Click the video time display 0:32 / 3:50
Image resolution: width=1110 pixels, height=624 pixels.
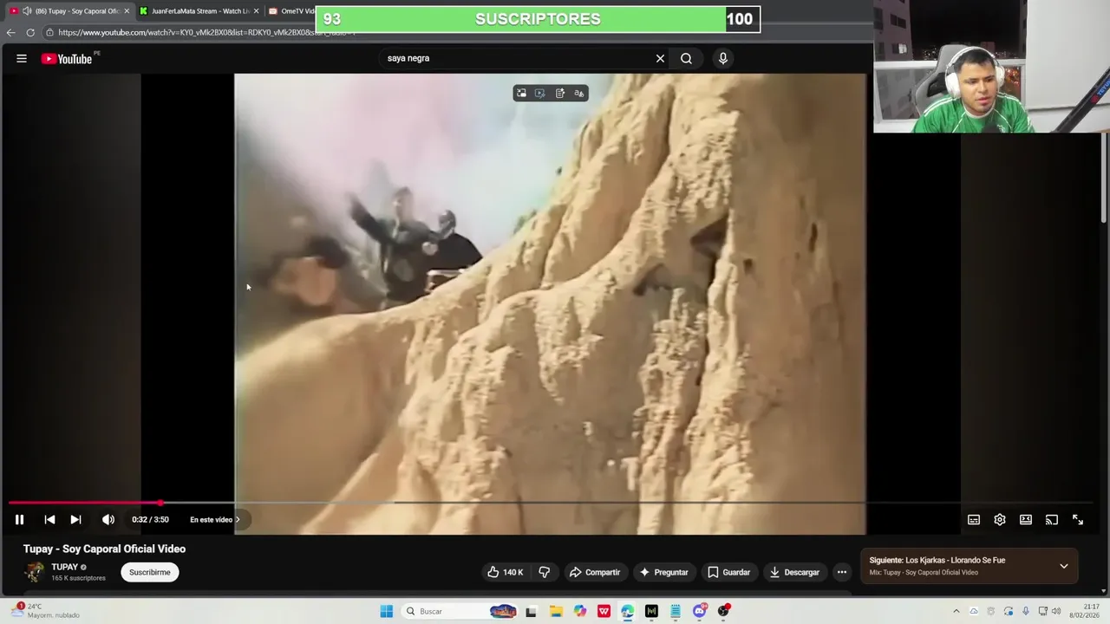pos(150,519)
